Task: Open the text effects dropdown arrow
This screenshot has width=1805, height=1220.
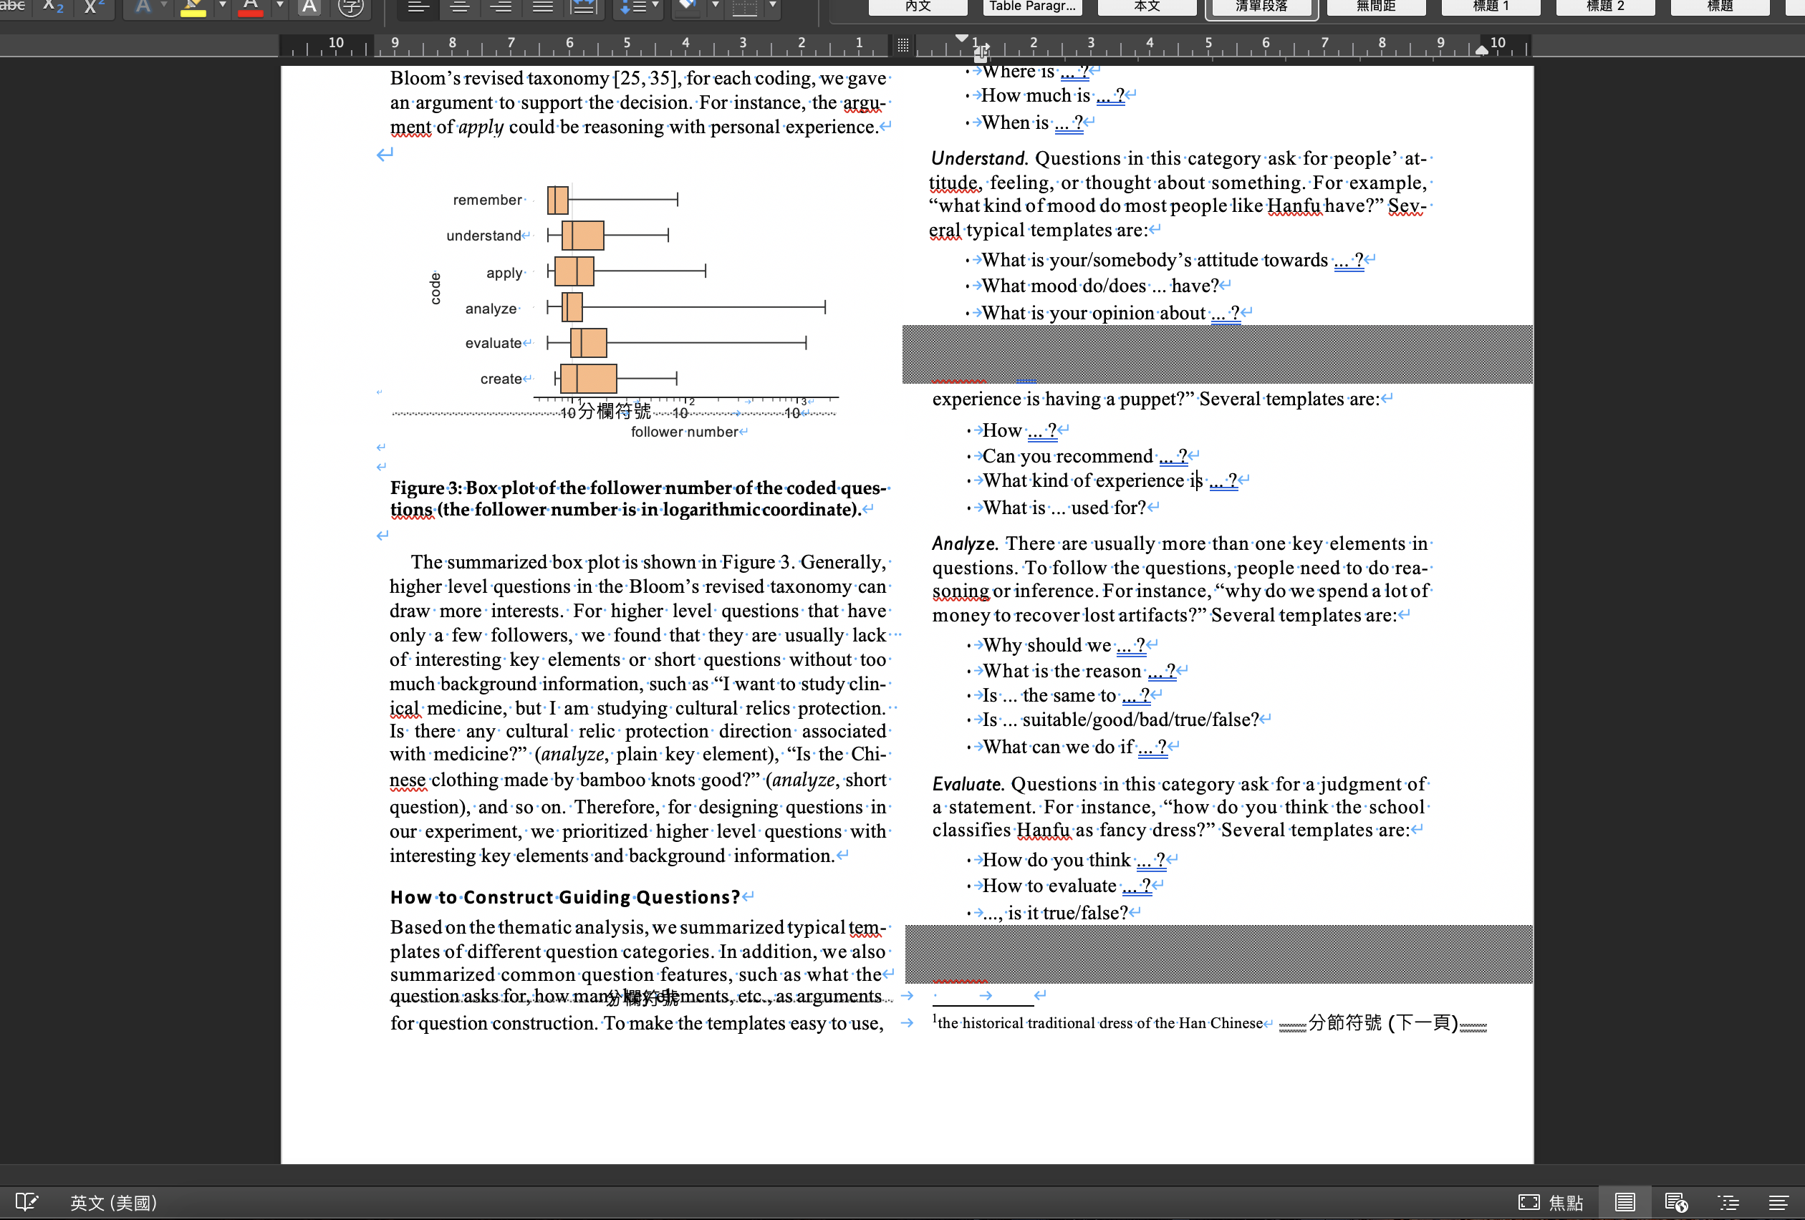Action: pyautogui.click(x=164, y=6)
